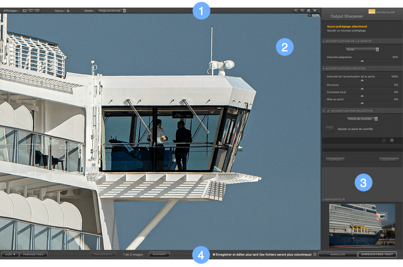Screen dimensions: 403x267
Task: Toggle the Accentuation Sélective checkbox
Action: (328, 110)
